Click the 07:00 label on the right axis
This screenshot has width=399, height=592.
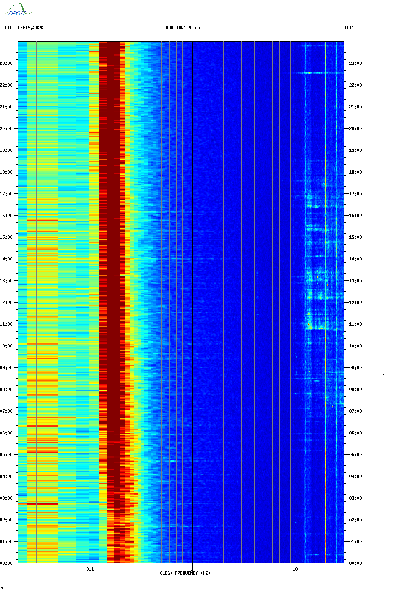coord(356,411)
